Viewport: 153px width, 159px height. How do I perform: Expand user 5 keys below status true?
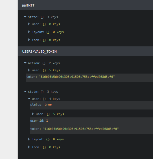point(33,114)
